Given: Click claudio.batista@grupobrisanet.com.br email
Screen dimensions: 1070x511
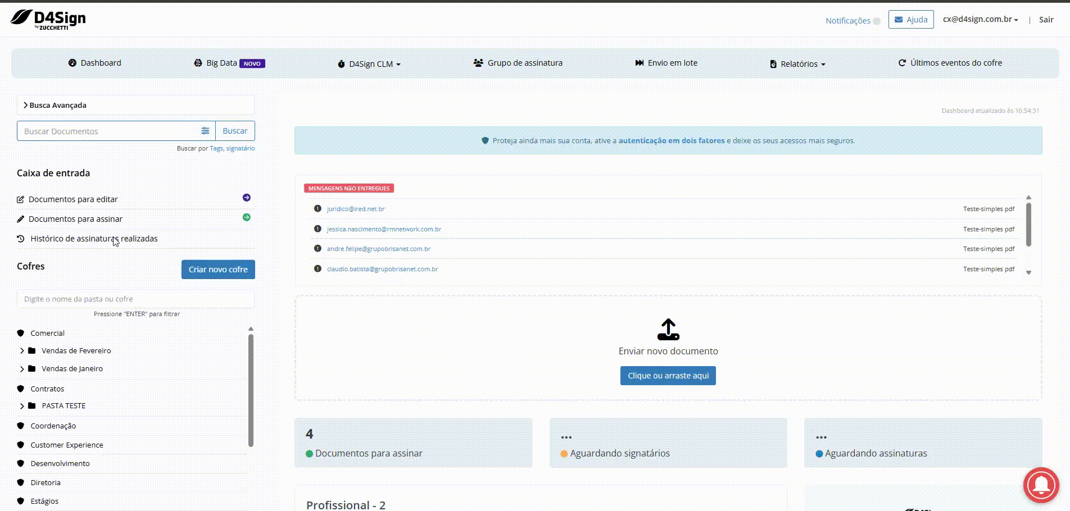Looking at the screenshot, I should [382, 269].
